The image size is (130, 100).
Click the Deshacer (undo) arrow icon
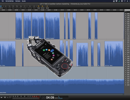pos(30,6)
